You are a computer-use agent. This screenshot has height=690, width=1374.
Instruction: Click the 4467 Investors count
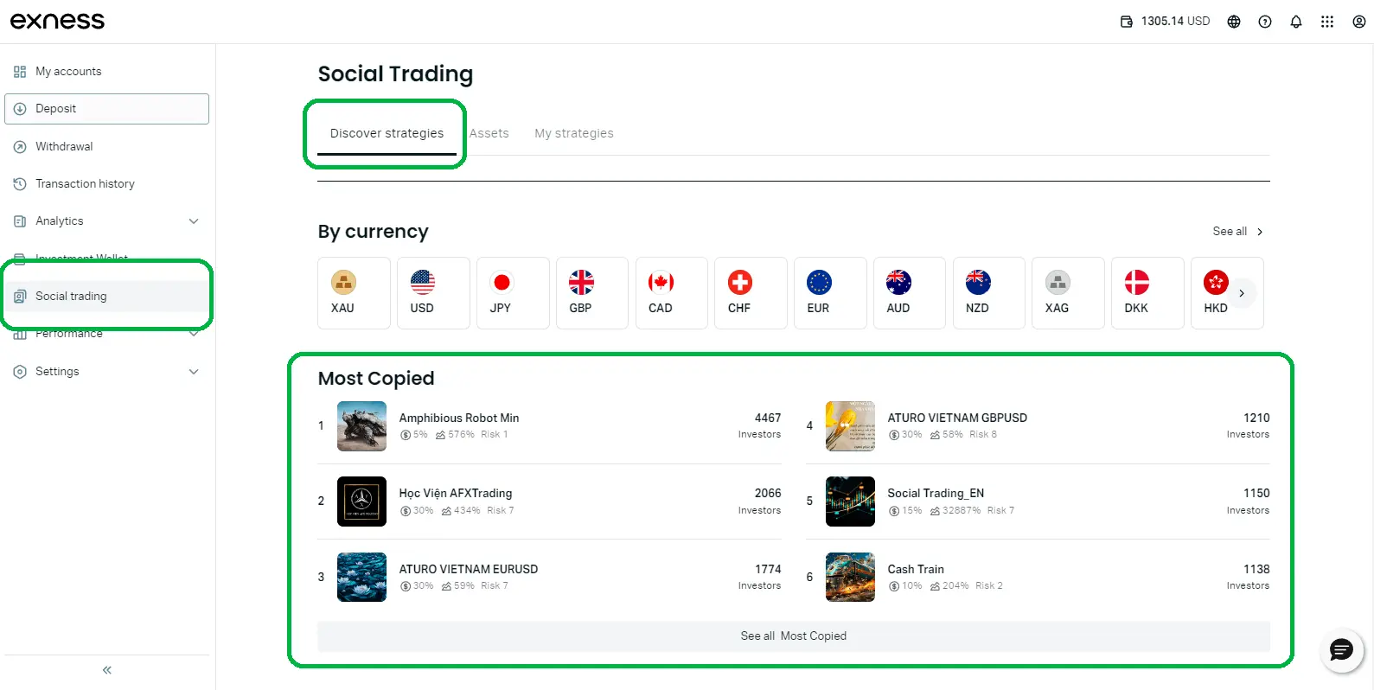click(x=760, y=425)
